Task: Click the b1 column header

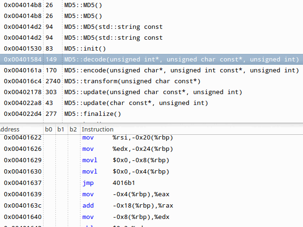Action: tap(61, 129)
